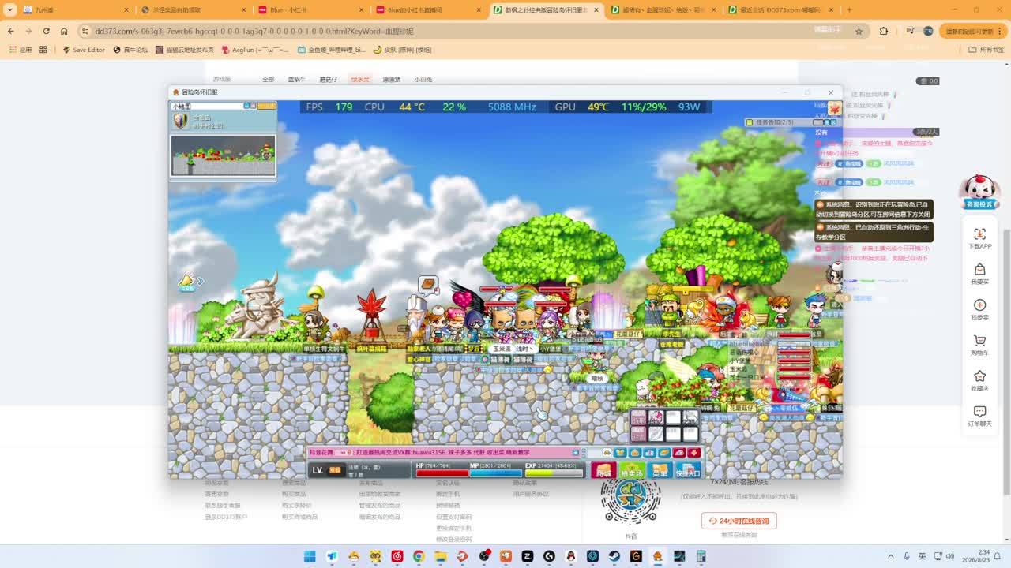The height and width of the screenshot is (568, 1011).
Task: Open the Save Editor bookmark
Action: coord(83,50)
